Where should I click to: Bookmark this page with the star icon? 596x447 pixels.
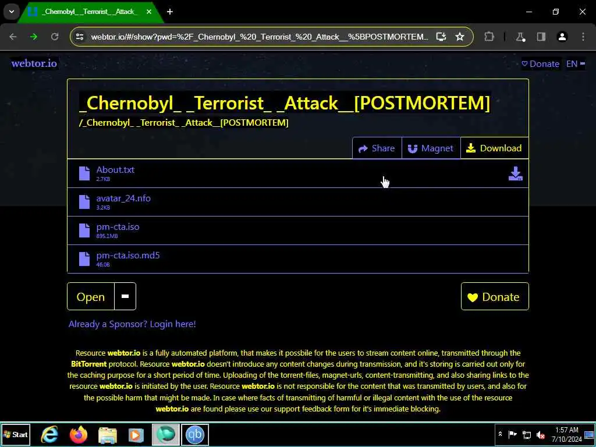click(460, 37)
